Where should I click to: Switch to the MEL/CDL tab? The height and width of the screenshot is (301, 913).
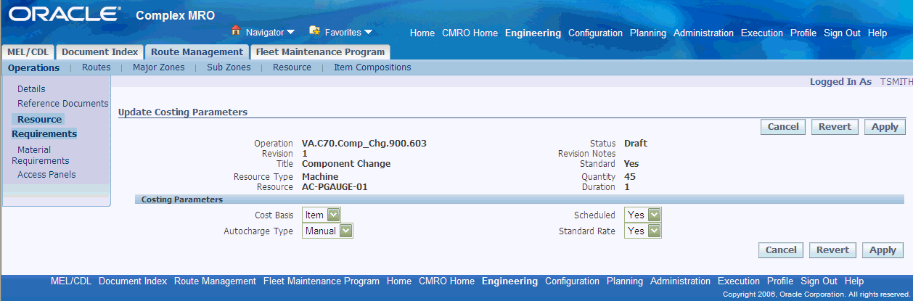[28, 52]
